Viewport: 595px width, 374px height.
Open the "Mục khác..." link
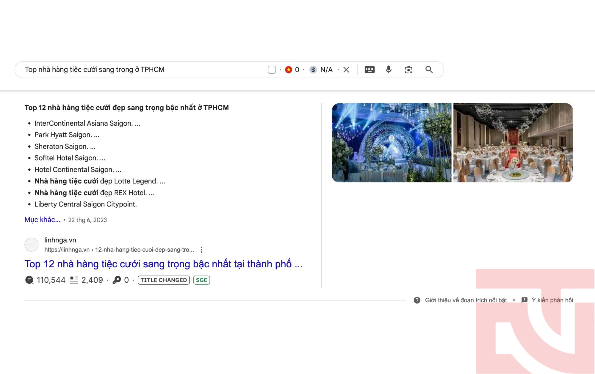[43, 220]
